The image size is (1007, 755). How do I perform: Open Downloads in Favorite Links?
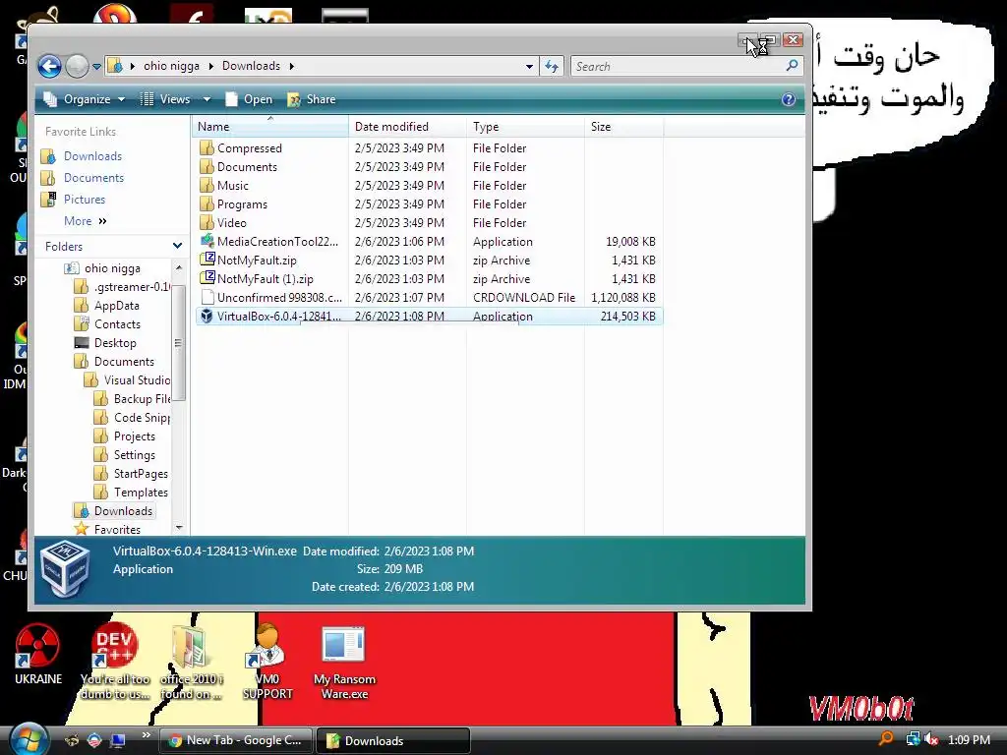tap(92, 156)
